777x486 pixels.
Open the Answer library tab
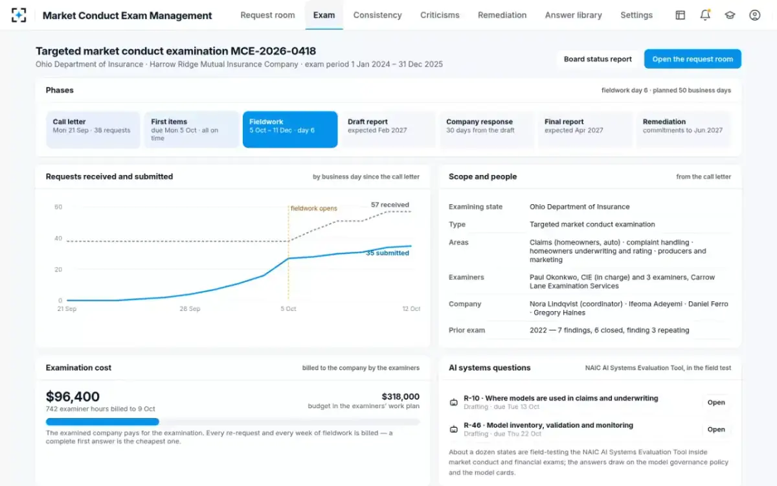(573, 15)
